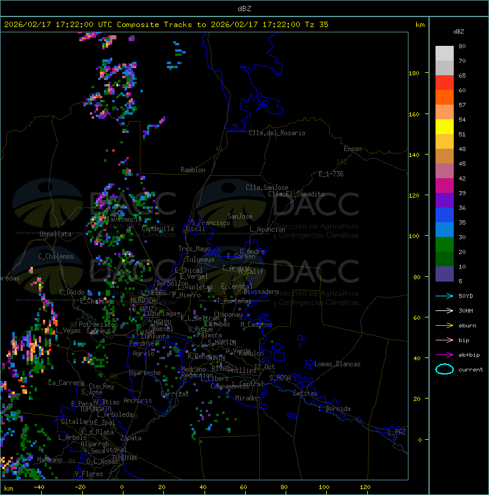Pick the slate-violet lowest dBZ legend swatch

click(x=444, y=274)
